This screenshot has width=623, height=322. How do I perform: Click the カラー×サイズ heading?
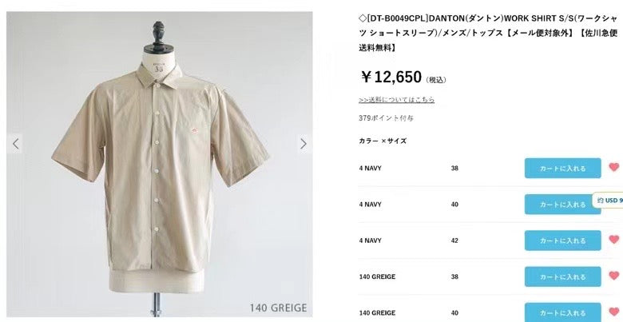(x=383, y=141)
